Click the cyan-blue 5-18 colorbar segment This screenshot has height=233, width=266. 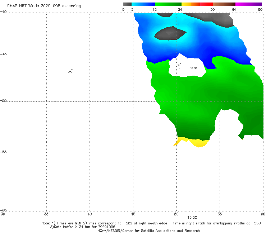[x=143, y=4]
